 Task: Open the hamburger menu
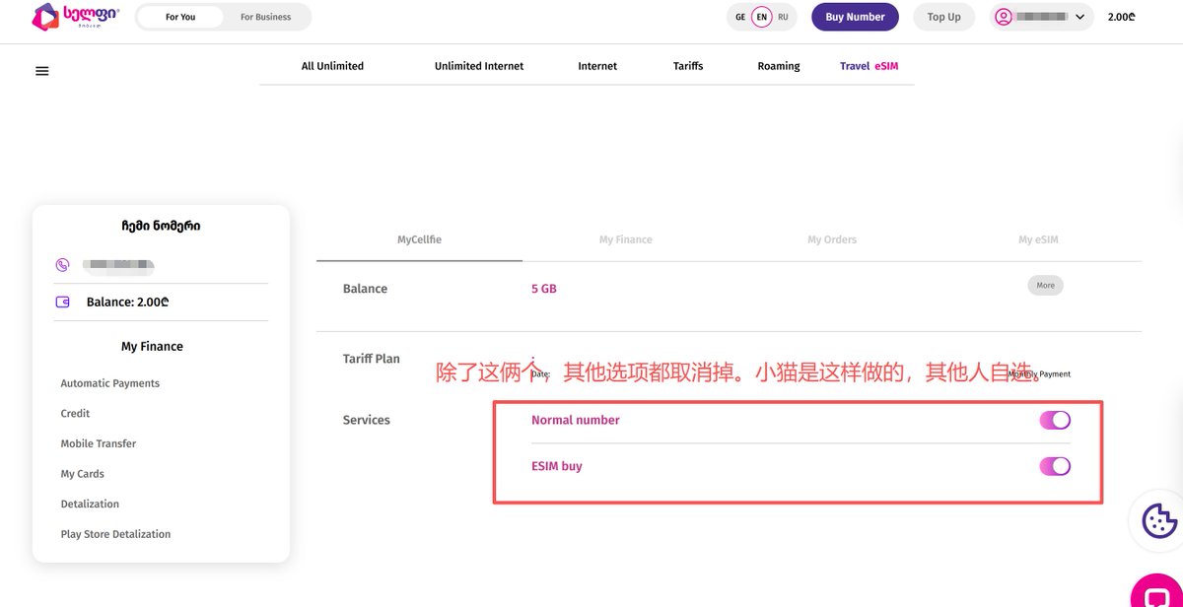pyautogui.click(x=41, y=71)
